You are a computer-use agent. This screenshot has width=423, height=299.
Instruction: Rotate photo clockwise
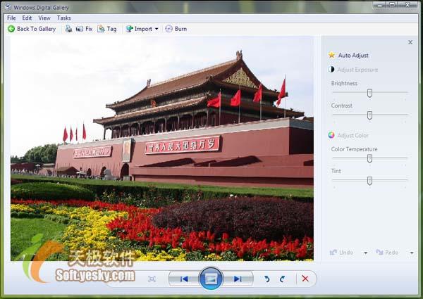pyautogui.click(x=282, y=279)
